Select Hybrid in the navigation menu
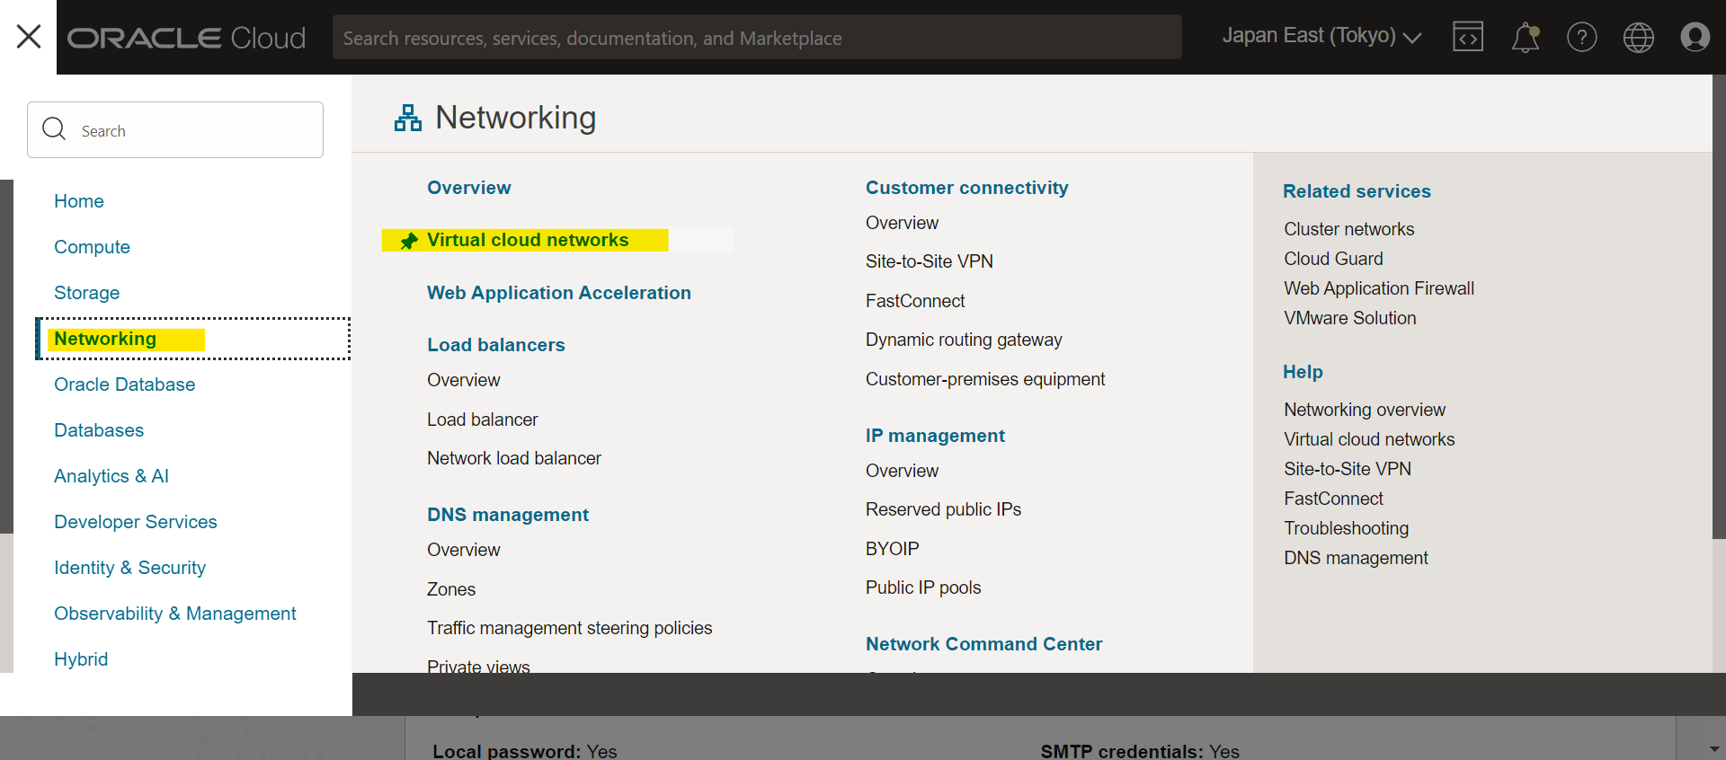1726x760 pixels. pos(81,659)
